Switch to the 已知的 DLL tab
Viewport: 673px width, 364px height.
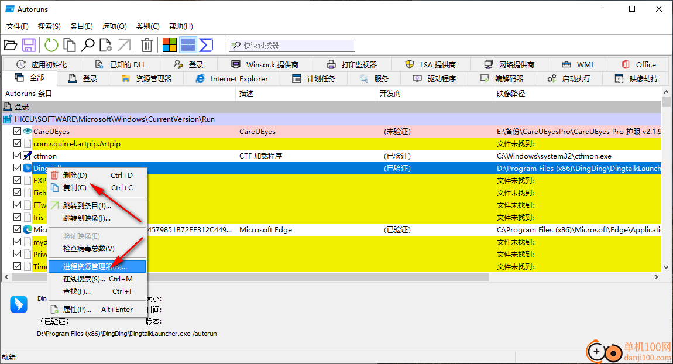tap(120, 64)
